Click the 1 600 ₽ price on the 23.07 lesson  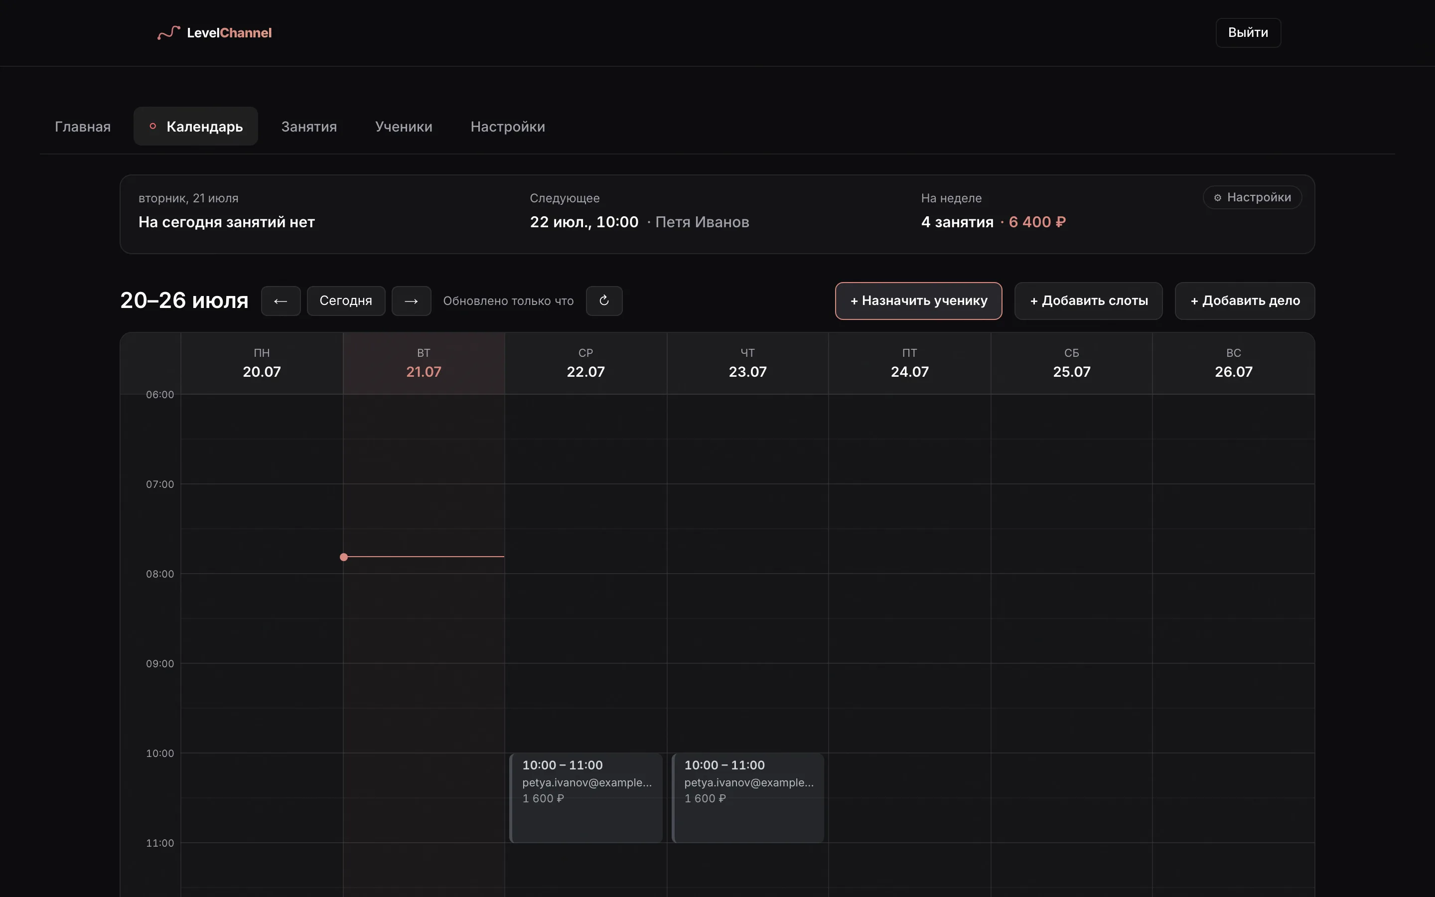(705, 798)
